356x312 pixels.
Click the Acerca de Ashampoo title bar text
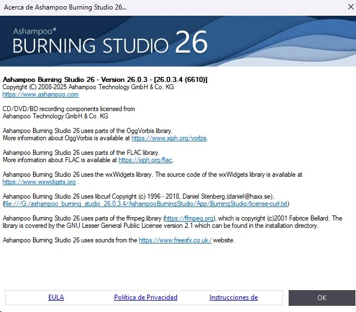tap(66, 8)
